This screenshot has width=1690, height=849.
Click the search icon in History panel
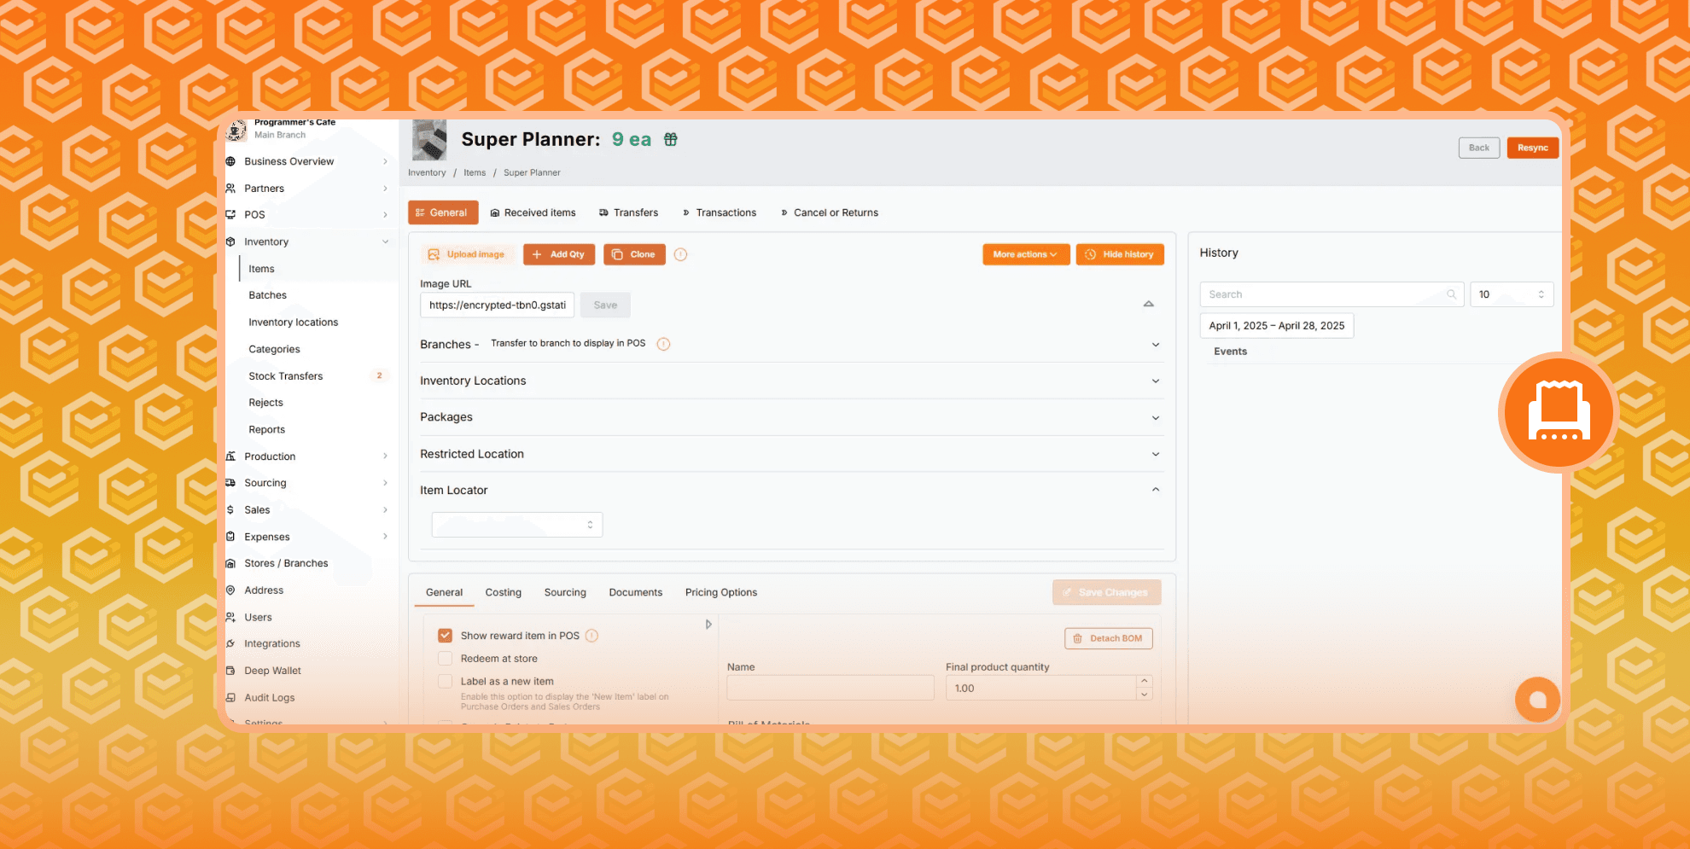click(1451, 294)
